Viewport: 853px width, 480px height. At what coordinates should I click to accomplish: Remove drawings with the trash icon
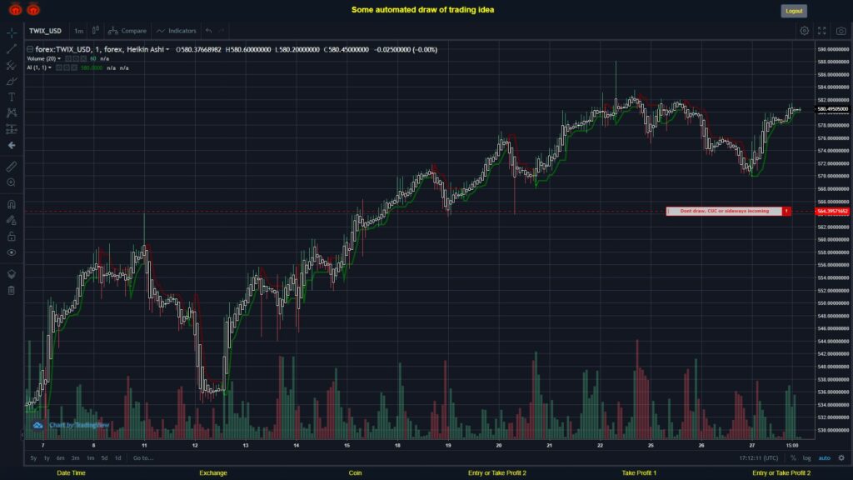[12, 290]
